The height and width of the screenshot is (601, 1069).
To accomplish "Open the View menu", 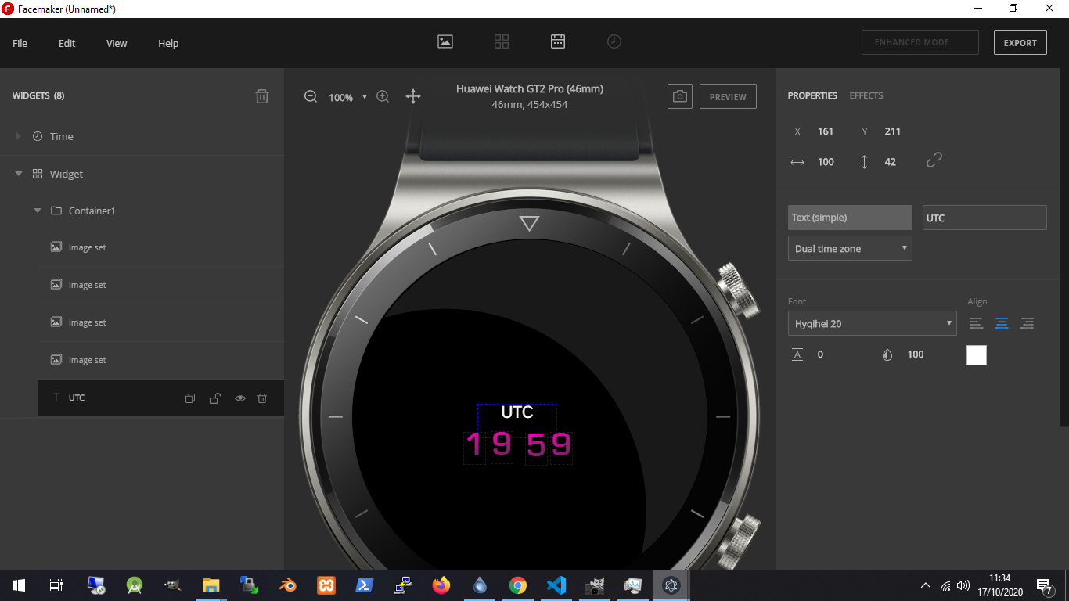I will (x=117, y=43).
